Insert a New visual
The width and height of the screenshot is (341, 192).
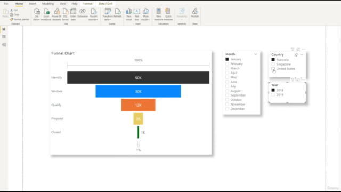pos(129,14)
